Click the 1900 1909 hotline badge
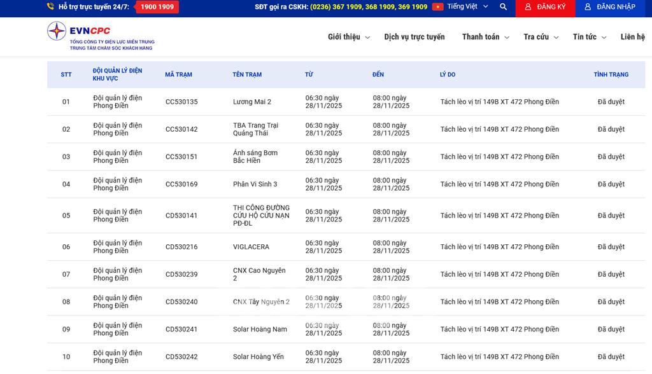 click(x=157, y=7)
